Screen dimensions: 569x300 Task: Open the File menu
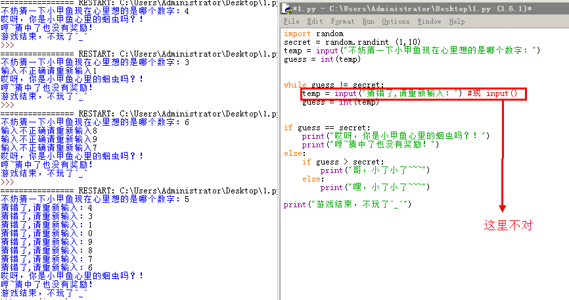290,22
